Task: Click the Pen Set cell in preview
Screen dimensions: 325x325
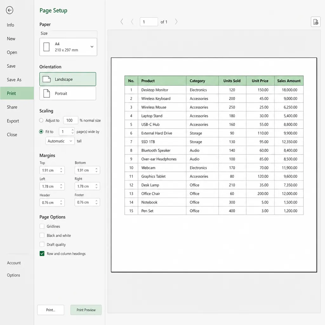Action: [x=162, y=211]
